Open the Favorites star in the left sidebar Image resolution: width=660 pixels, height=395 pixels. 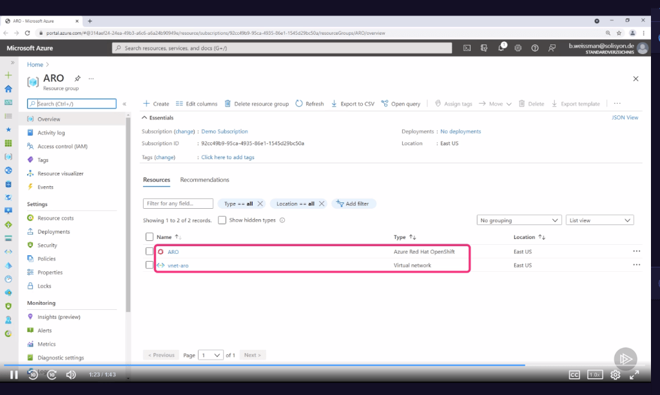point(8,130)
